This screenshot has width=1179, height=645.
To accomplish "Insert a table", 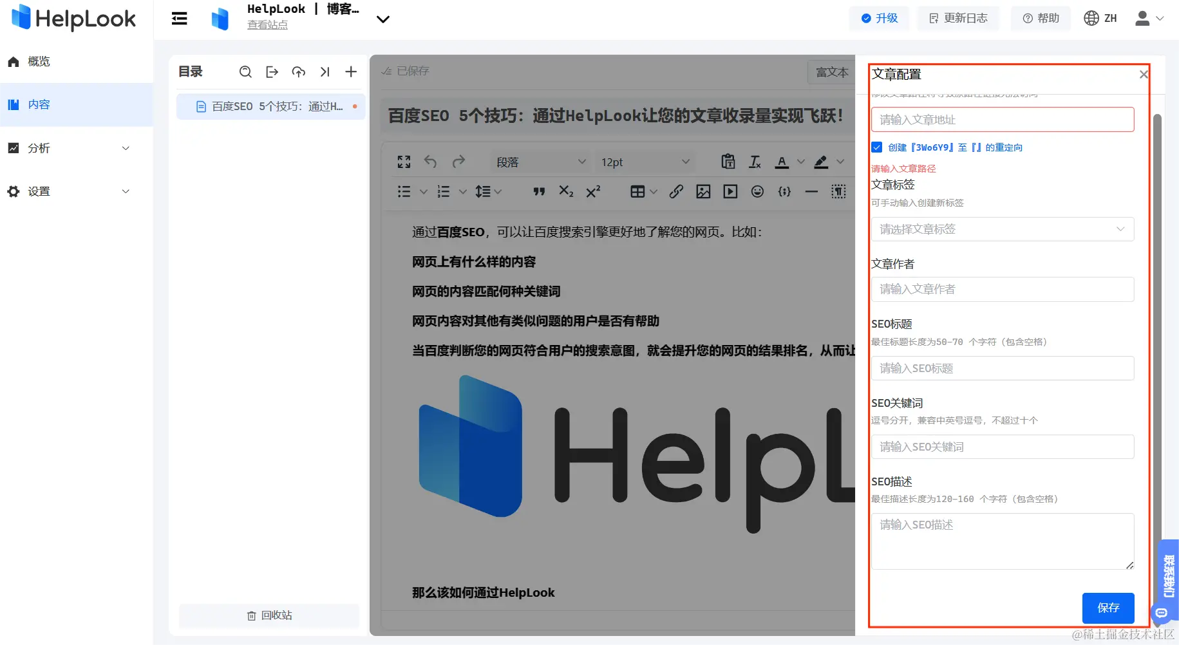I will click(637, 191).
